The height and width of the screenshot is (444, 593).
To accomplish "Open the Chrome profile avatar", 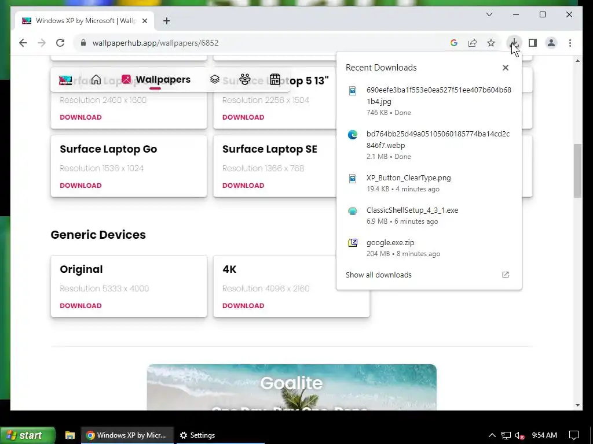I will coord(551,43).
